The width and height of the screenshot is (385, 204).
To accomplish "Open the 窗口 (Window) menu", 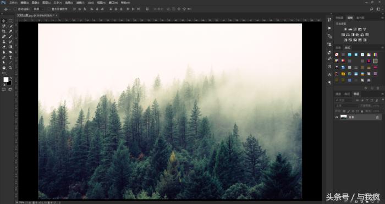I will 113,3.
